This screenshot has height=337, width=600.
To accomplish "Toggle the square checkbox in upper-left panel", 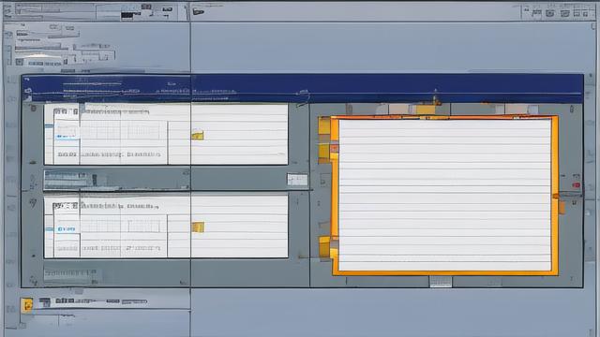I will pyautogui.click(x=20, y=62).
